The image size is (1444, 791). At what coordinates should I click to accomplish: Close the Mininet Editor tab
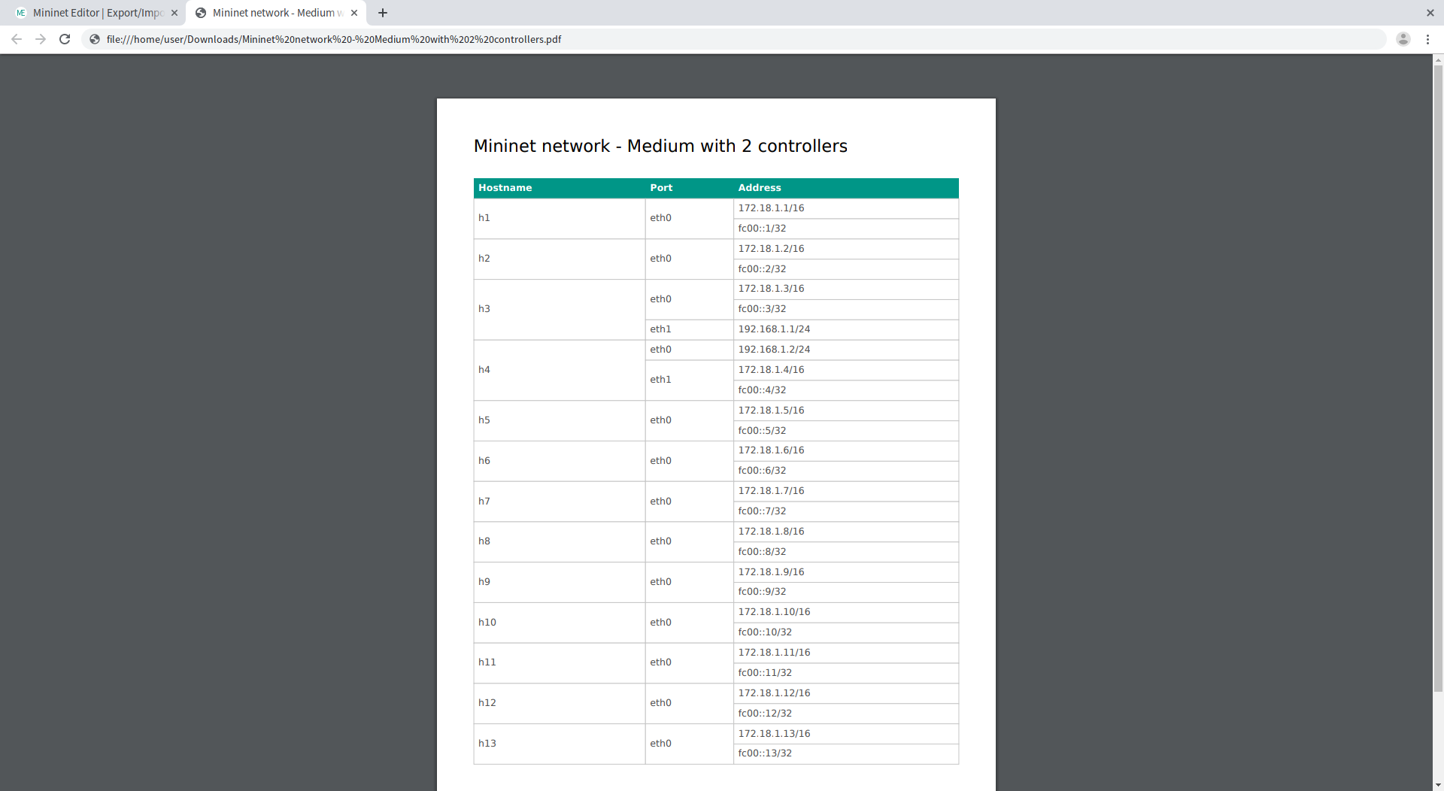(x=174, y=13)
